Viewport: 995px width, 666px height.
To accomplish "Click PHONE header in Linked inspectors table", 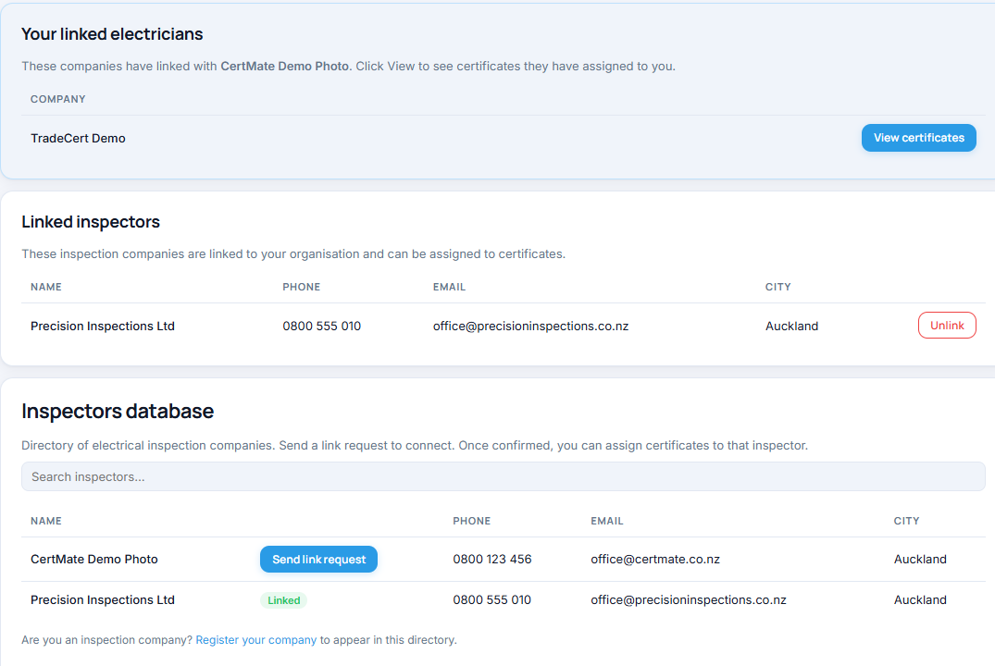I will (x=302, y=287).
